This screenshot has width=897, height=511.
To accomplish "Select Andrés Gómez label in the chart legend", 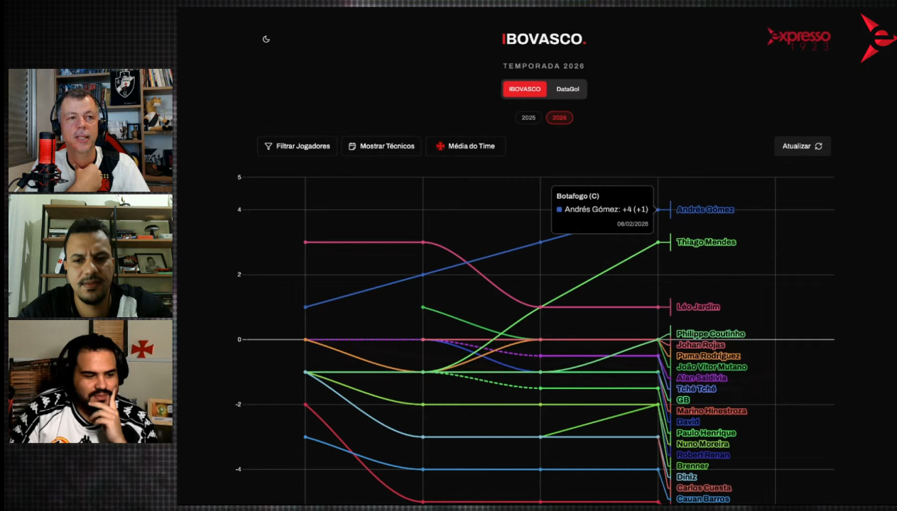I will (x=705, y=210).
